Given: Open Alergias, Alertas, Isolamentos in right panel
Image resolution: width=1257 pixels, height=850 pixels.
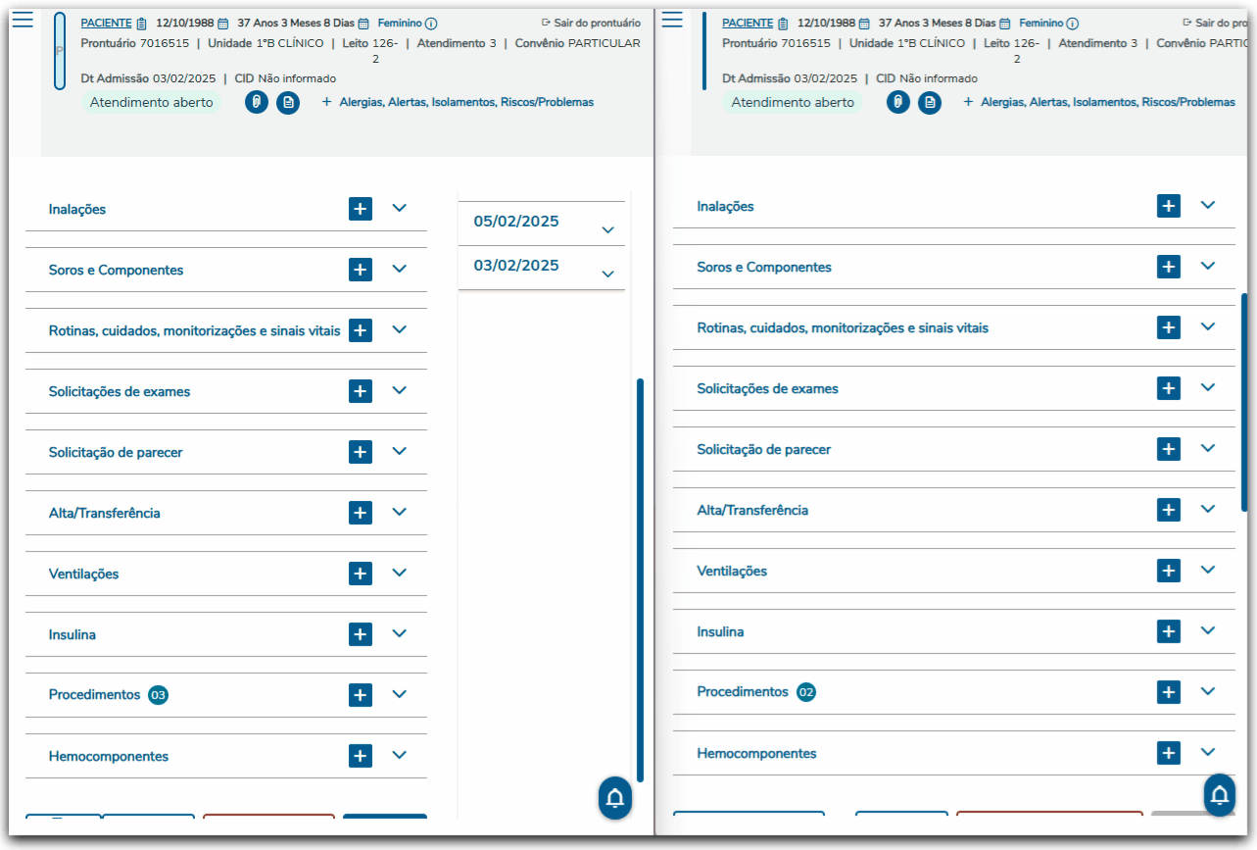Looking at the screenshot, I should click(x=1099, y=102).
